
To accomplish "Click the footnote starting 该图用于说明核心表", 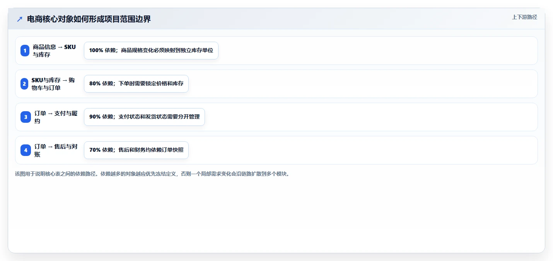I will pyautogui.click(x=152, y=174).
